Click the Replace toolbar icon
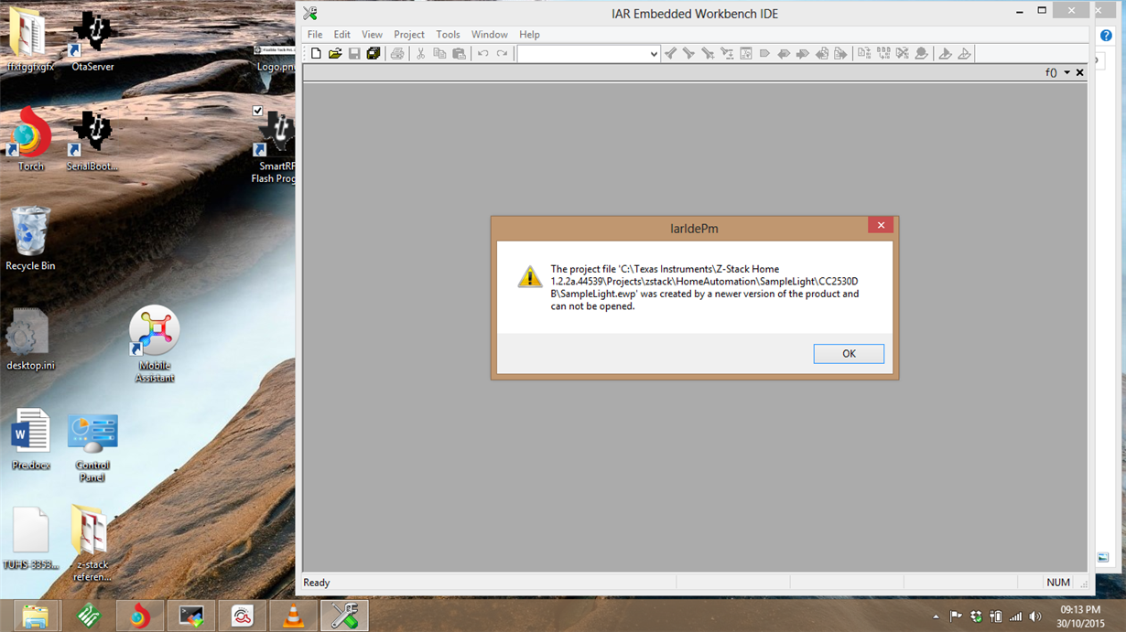The height and width of the screenshot is (632, 1126). pos(727,54)
